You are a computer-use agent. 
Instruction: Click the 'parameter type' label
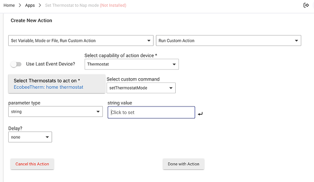click(24, 103)
